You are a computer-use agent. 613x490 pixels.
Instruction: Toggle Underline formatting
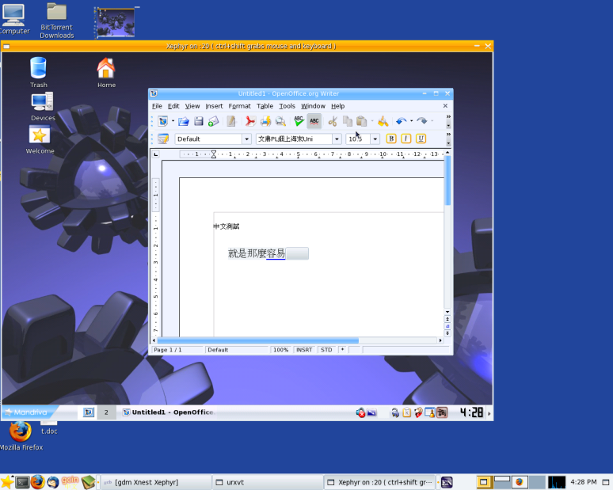pos(421,139)
